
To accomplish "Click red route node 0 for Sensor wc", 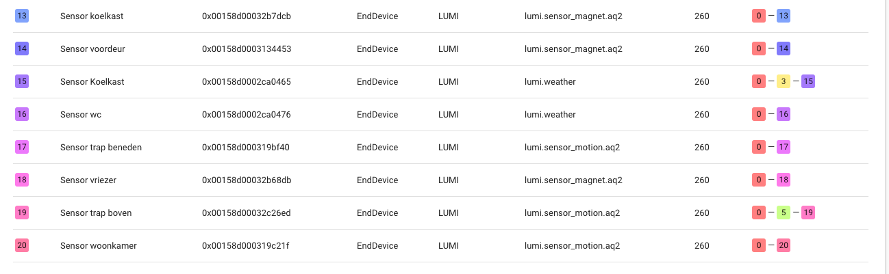I will tap(759, 114).
